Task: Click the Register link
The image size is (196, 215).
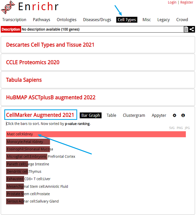Action: pyautogui.click(x=187, y=2)
